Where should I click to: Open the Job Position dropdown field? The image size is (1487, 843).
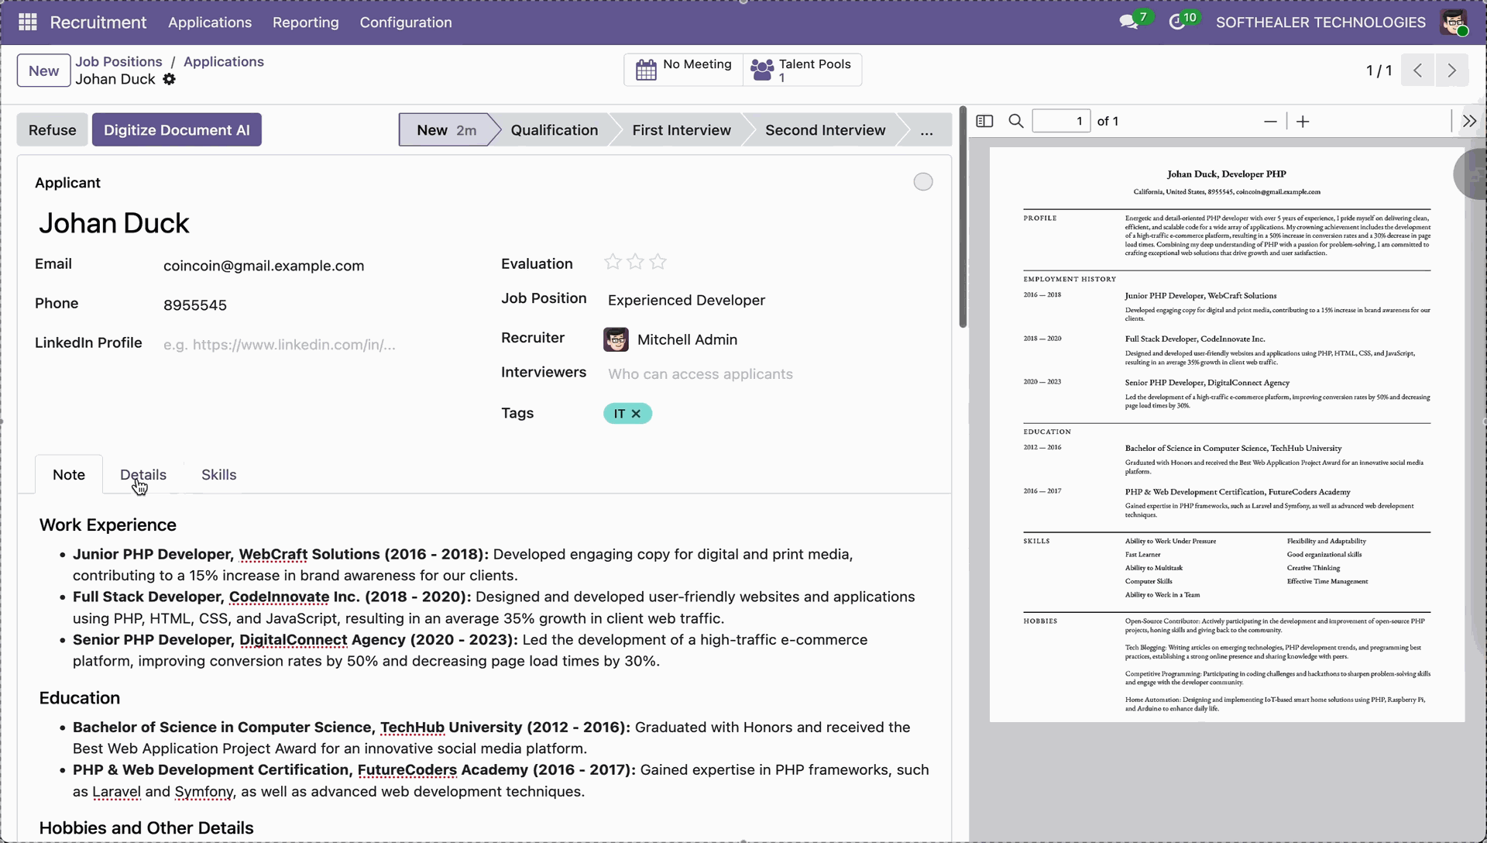coord(685,301)
